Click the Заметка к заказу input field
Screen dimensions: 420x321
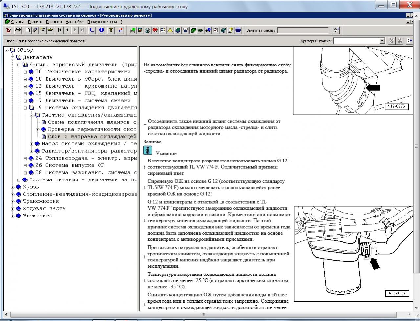click(303, 30)
